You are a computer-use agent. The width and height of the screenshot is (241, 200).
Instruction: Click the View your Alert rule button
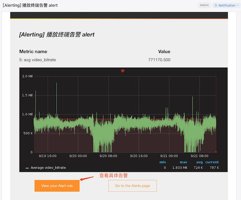[57, 186]
